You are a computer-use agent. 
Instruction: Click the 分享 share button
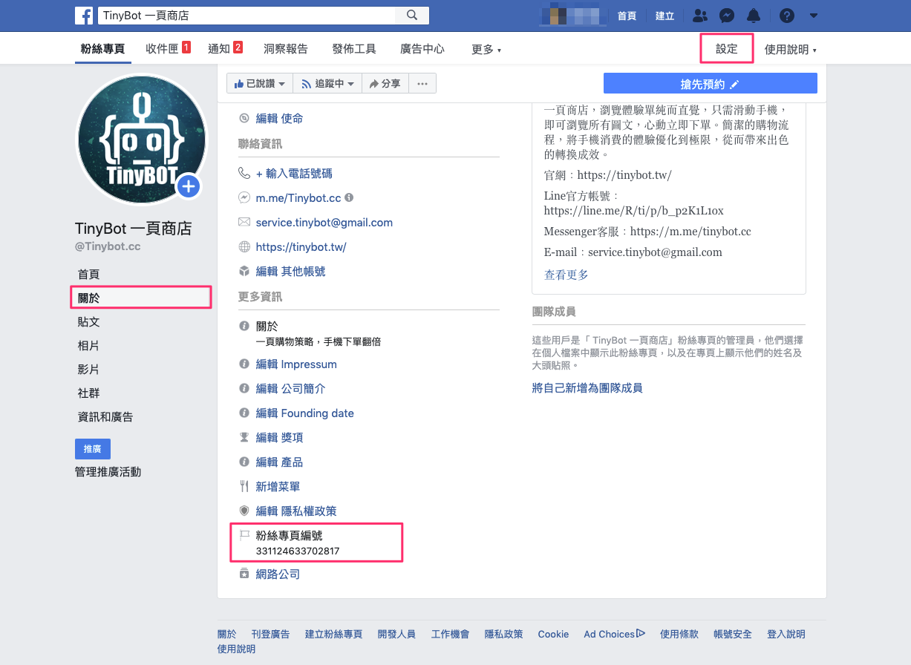pyautogui.click(x=385, y=84)
